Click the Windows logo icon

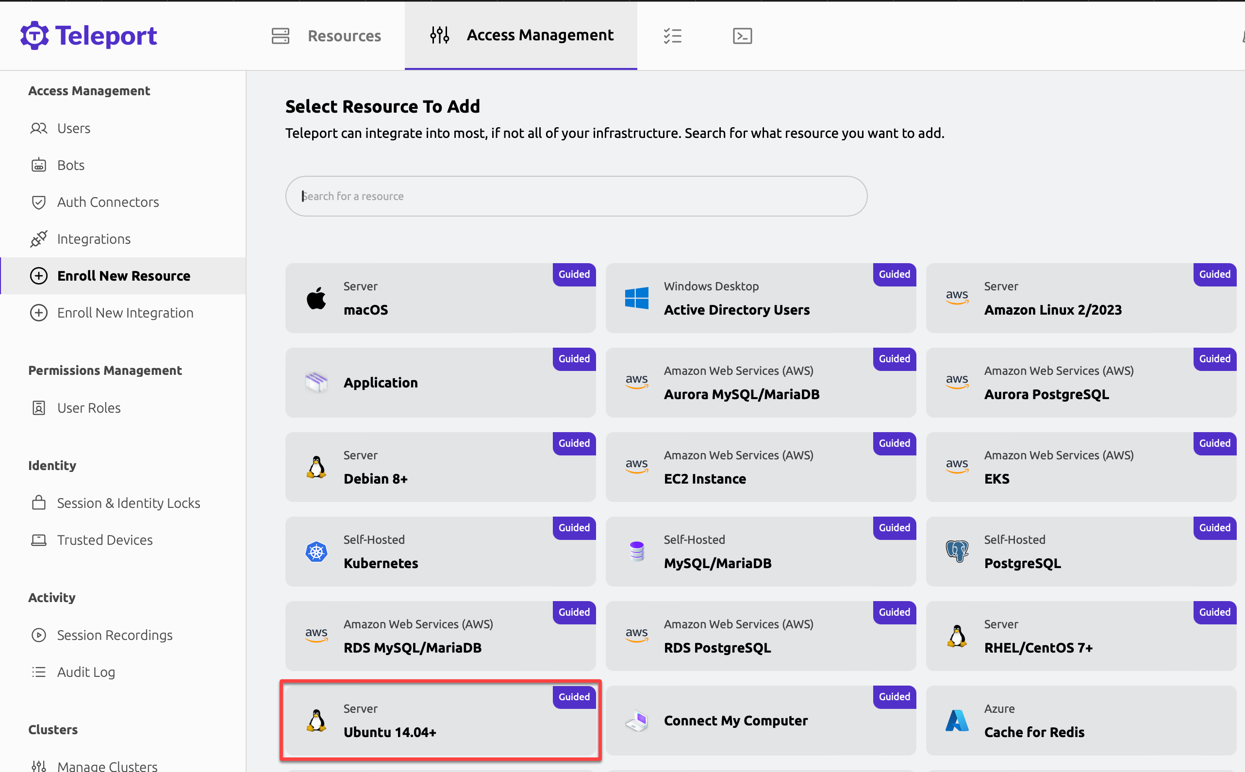[636, 298]
